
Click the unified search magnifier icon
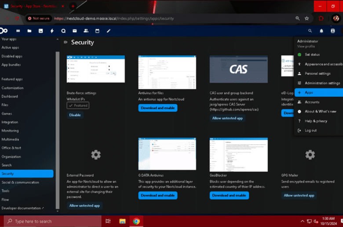point(310,31)
